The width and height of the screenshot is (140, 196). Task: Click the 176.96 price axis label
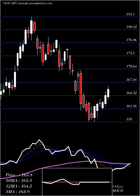tap(132, 40)
